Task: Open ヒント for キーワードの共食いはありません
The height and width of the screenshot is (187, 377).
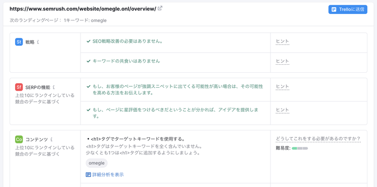Action: pyautogui.click(x=282, y=61)
